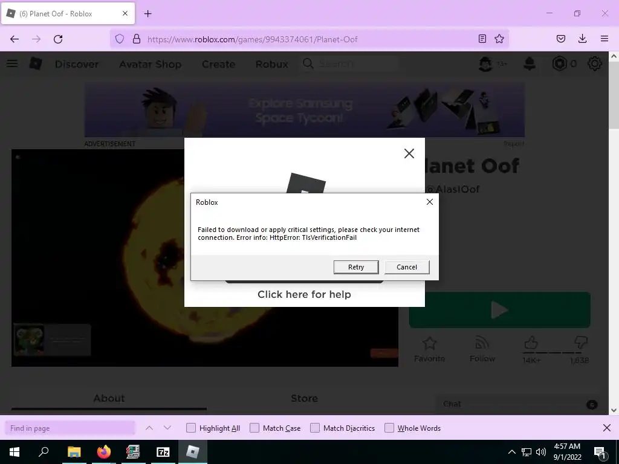Open the Discover menu item

click(77, 64)
